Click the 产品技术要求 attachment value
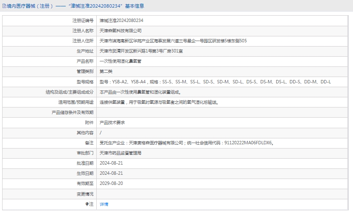 pos(112,122)
